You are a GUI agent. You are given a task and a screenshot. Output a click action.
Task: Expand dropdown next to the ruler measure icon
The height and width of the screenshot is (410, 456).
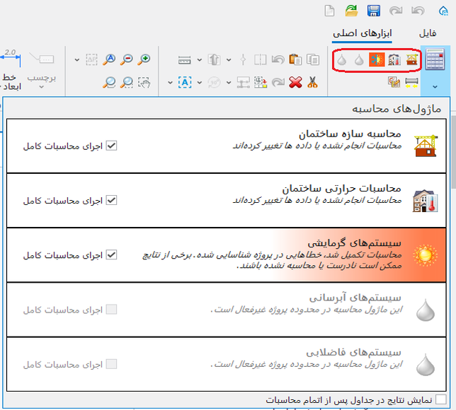(199, 60)
